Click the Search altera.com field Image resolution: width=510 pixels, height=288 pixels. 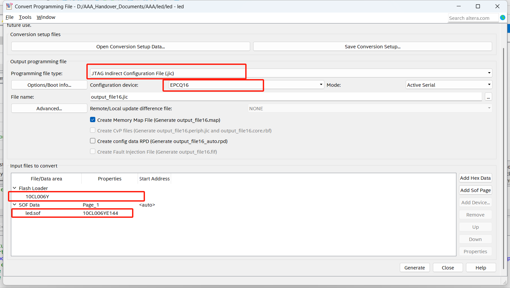473,18
